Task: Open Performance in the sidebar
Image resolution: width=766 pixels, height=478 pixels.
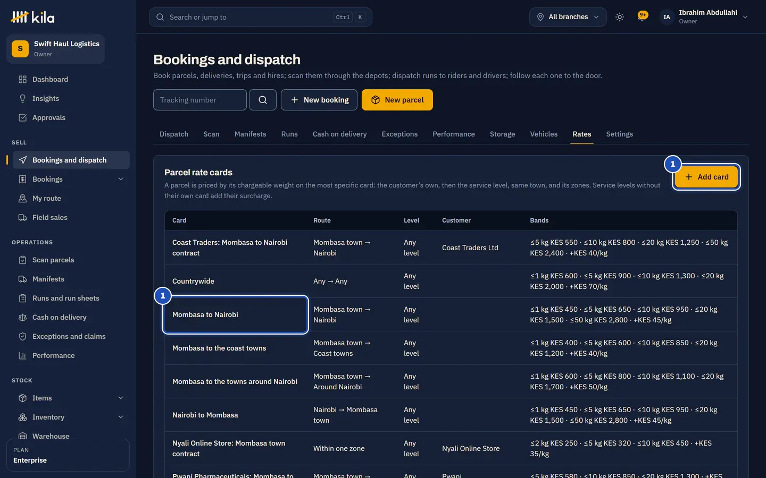Action: (x=71, y=355)
